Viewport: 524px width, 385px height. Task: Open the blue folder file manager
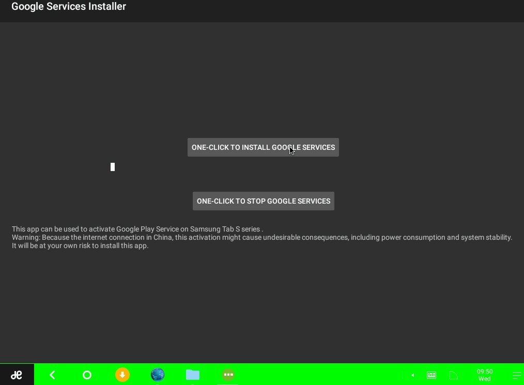coord(193,375)
